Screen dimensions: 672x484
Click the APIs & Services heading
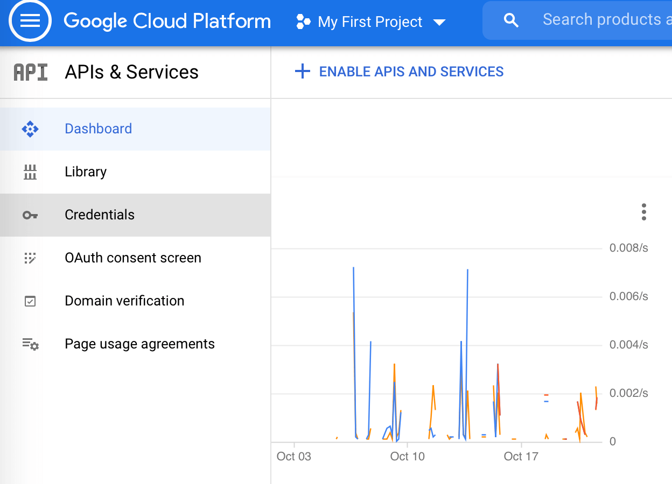(x=132, y=72)
